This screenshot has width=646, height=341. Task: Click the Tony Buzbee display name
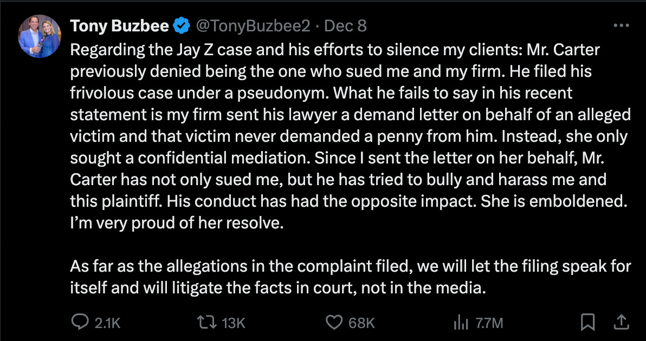coord(120,25)
